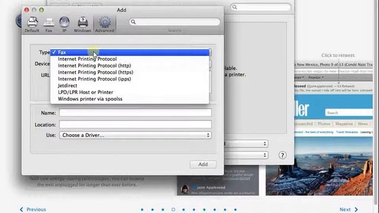Click the Location text field

(x=136, y=124)
